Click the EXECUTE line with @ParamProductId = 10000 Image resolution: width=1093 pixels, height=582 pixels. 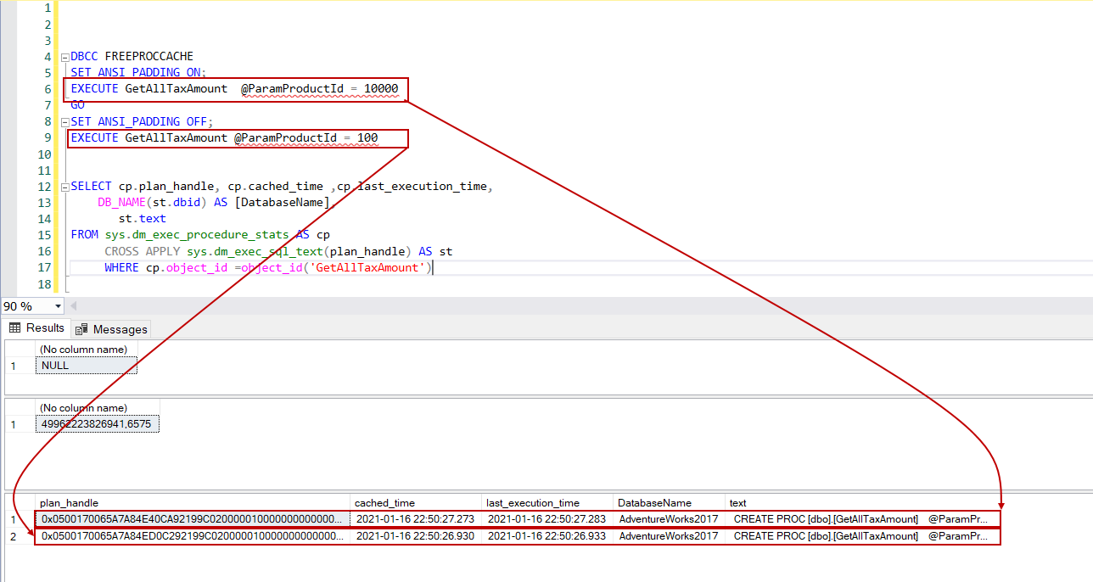click(x=234, y=89)
